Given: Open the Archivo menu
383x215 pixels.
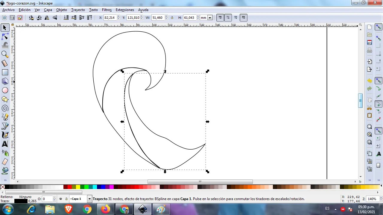Looking at the screenshot, I should 8,10.
